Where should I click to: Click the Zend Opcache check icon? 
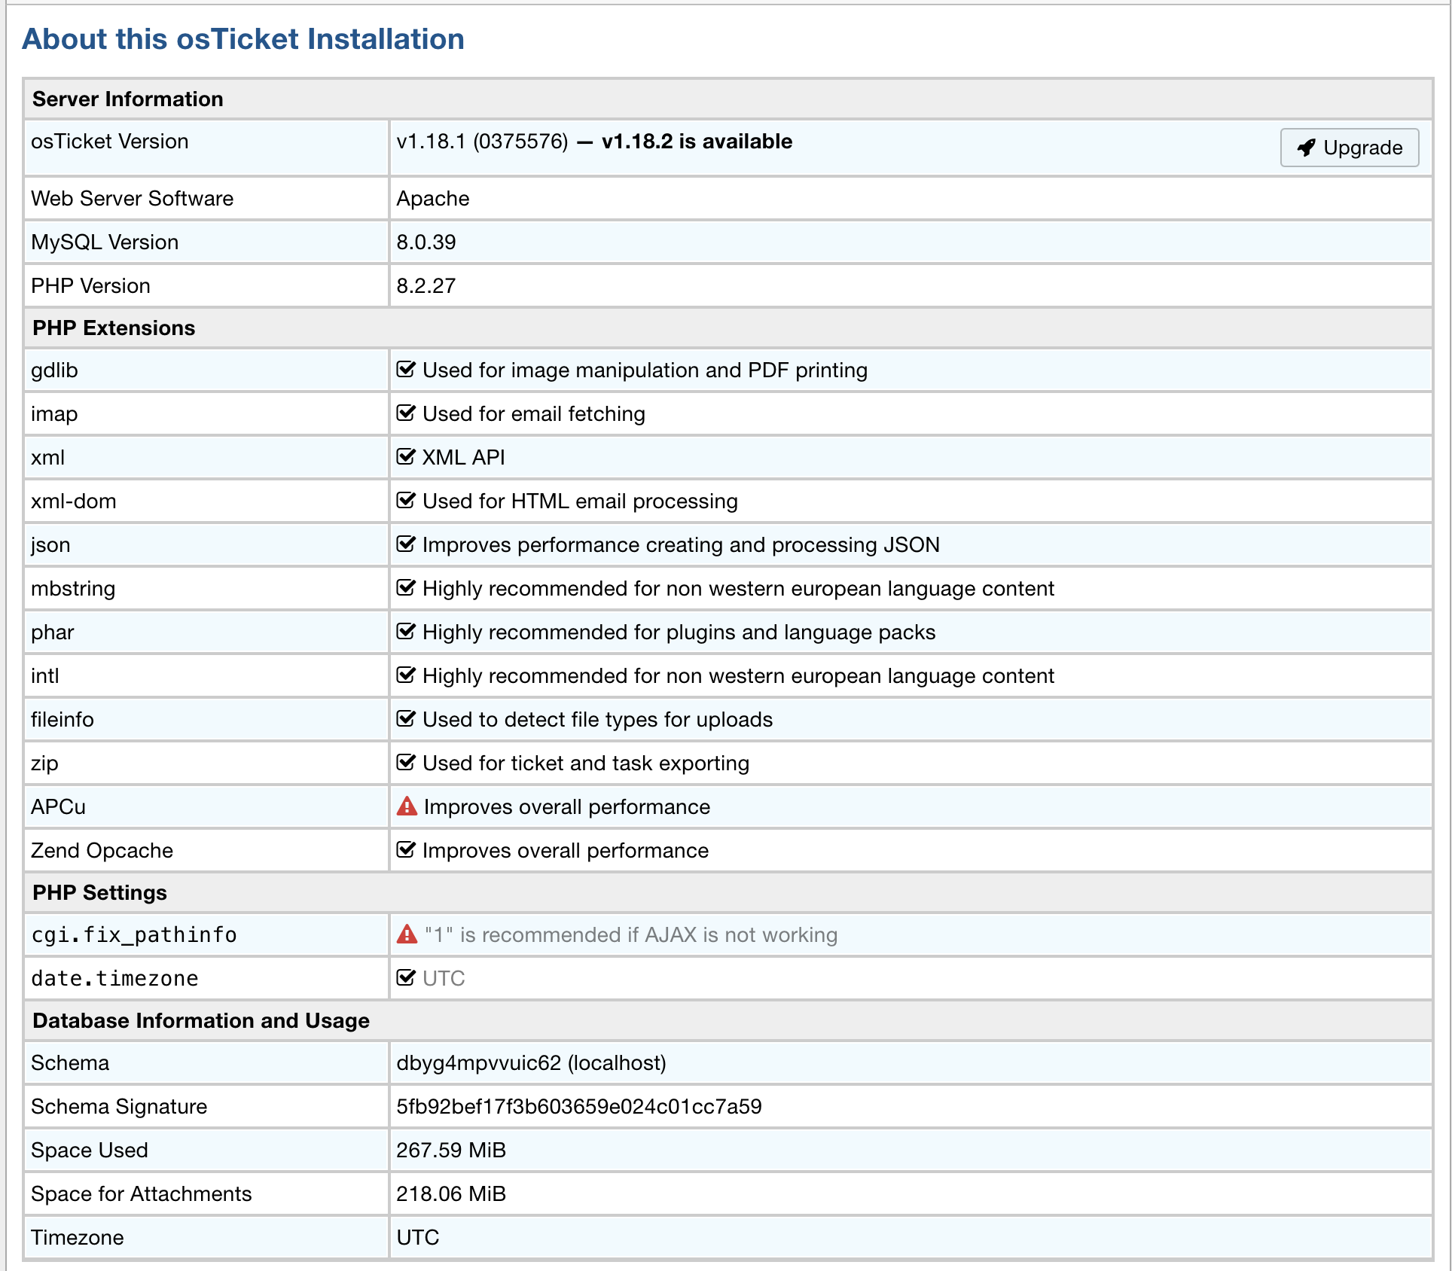pos(406,850)
